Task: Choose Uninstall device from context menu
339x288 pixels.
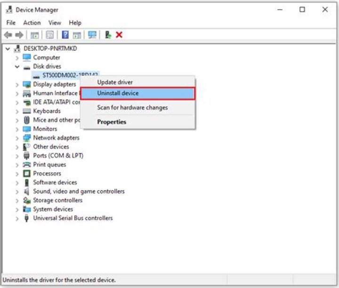Action: [x=138, y=93]
